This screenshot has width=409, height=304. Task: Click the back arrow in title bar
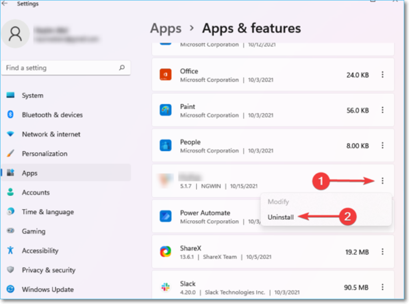[5, 4]
